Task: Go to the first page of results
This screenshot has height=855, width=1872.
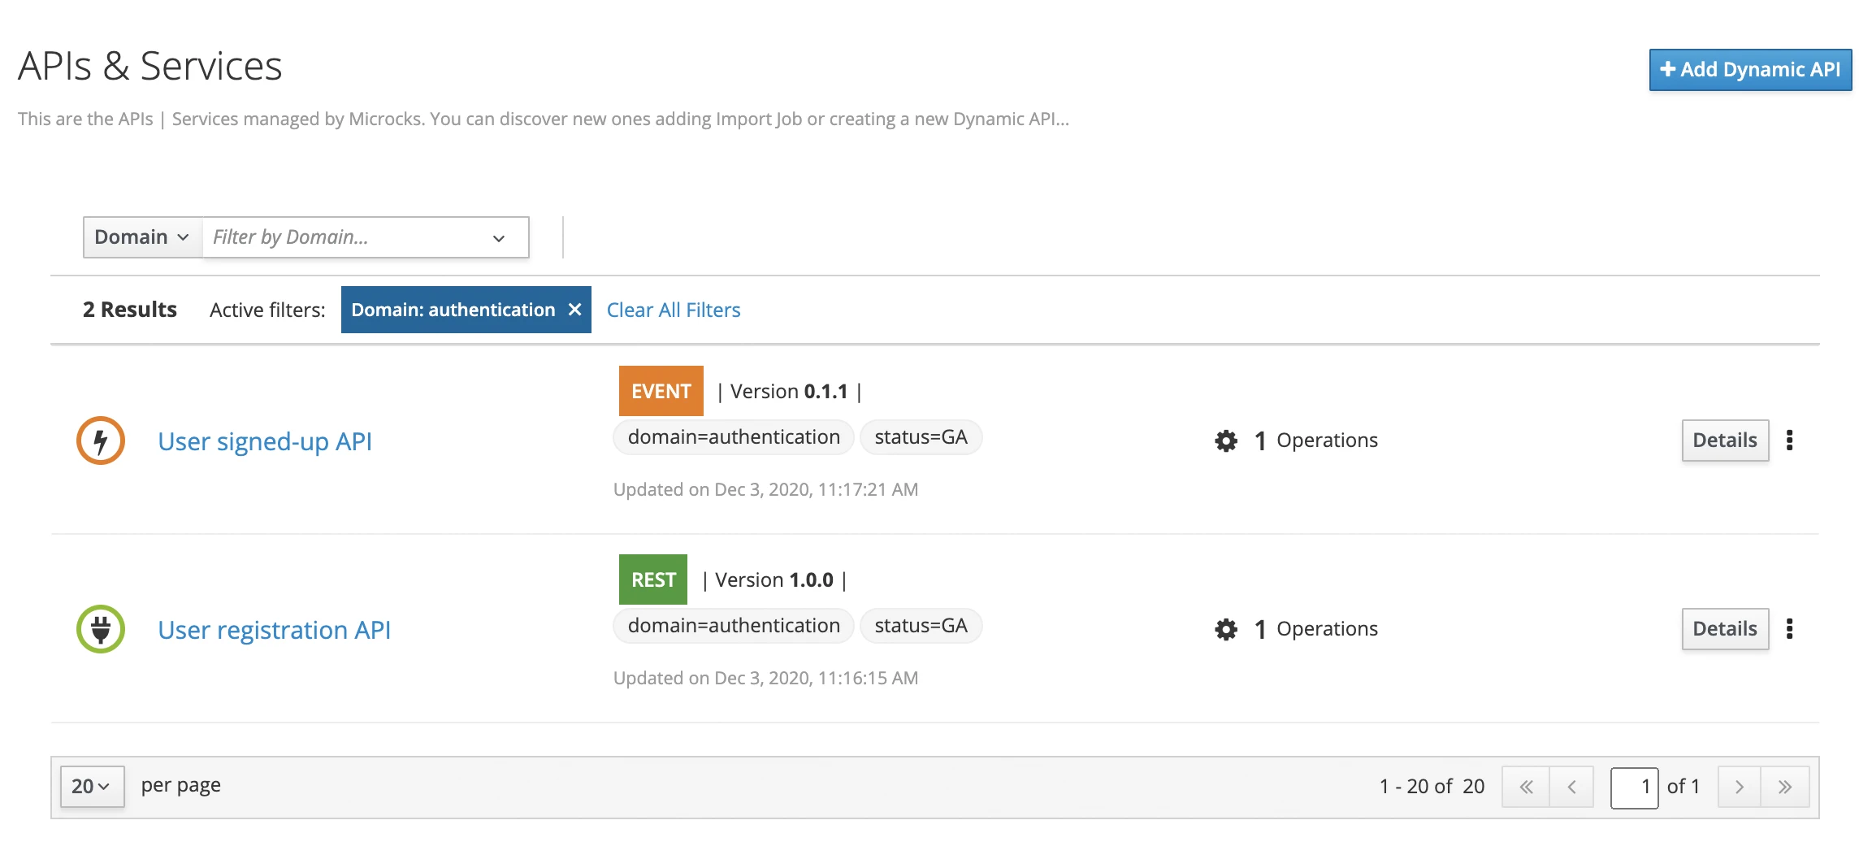Action: click(x=1526, y=787)
